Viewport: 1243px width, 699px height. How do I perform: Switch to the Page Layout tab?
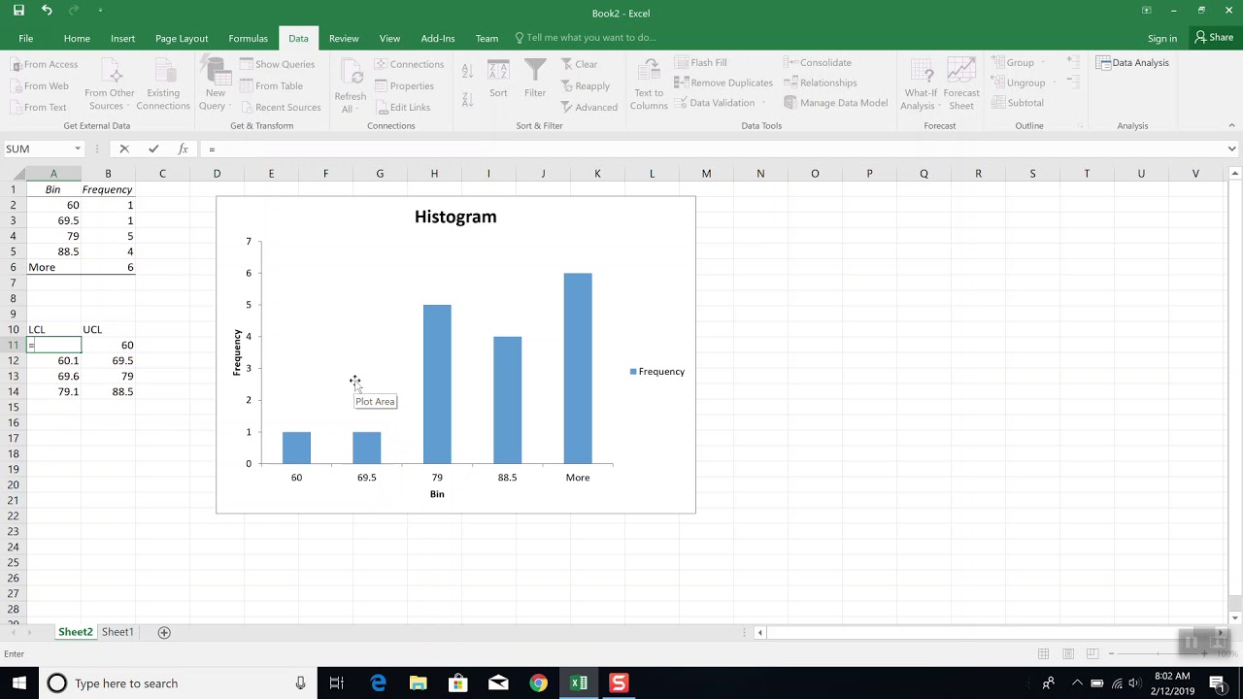pos(182,38)
